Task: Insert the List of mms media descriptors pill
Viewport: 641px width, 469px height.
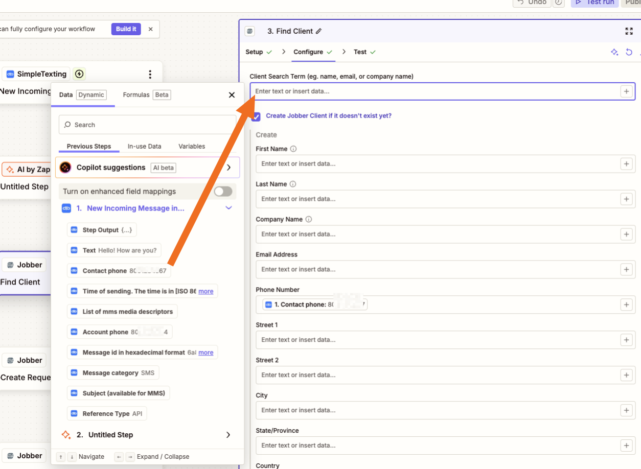Action: click(x=122, y=312)
